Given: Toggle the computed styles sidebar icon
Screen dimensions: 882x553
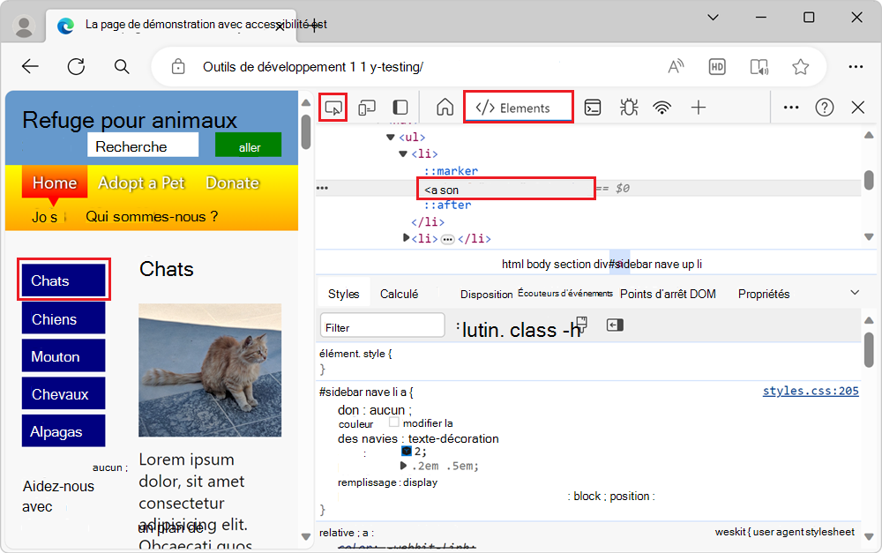Looking at the screenshot, I should pos(615,325).
